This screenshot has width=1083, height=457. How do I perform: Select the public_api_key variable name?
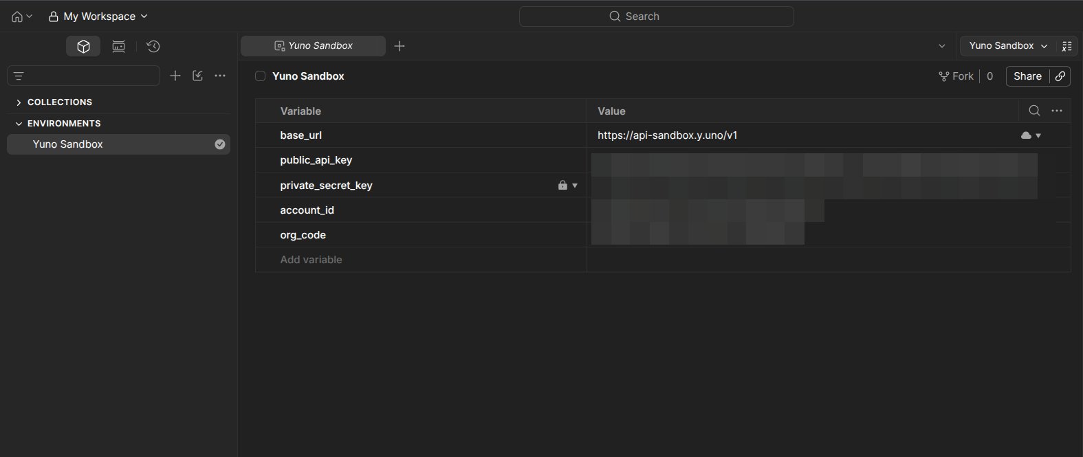pyautogui.click(x=316, y=160)
